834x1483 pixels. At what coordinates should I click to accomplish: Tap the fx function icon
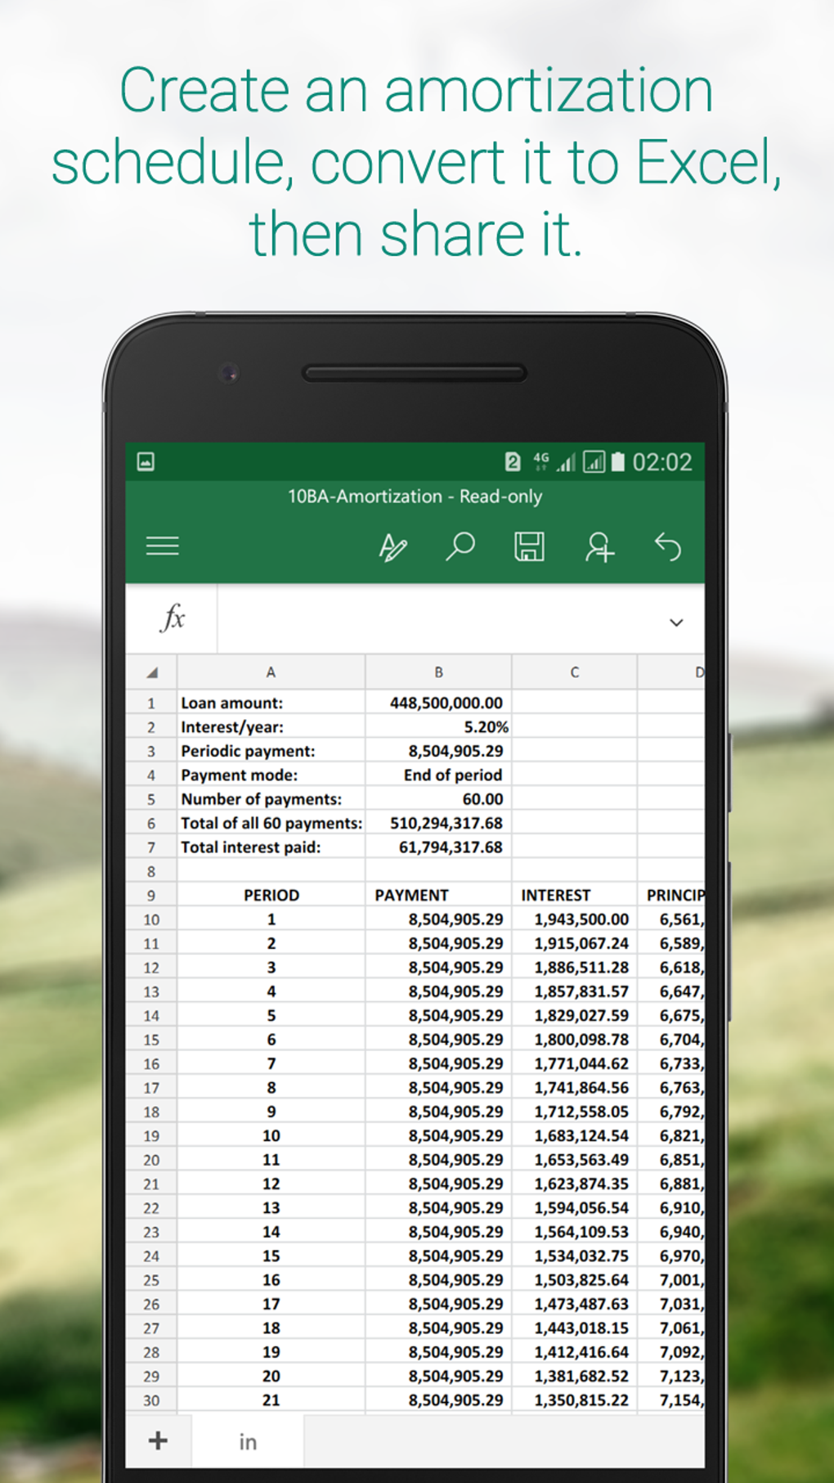point(173,618)
